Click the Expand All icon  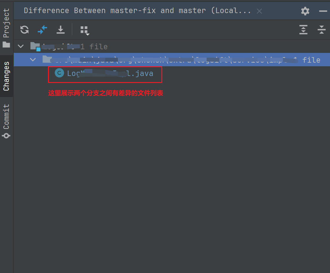(303, 29)
